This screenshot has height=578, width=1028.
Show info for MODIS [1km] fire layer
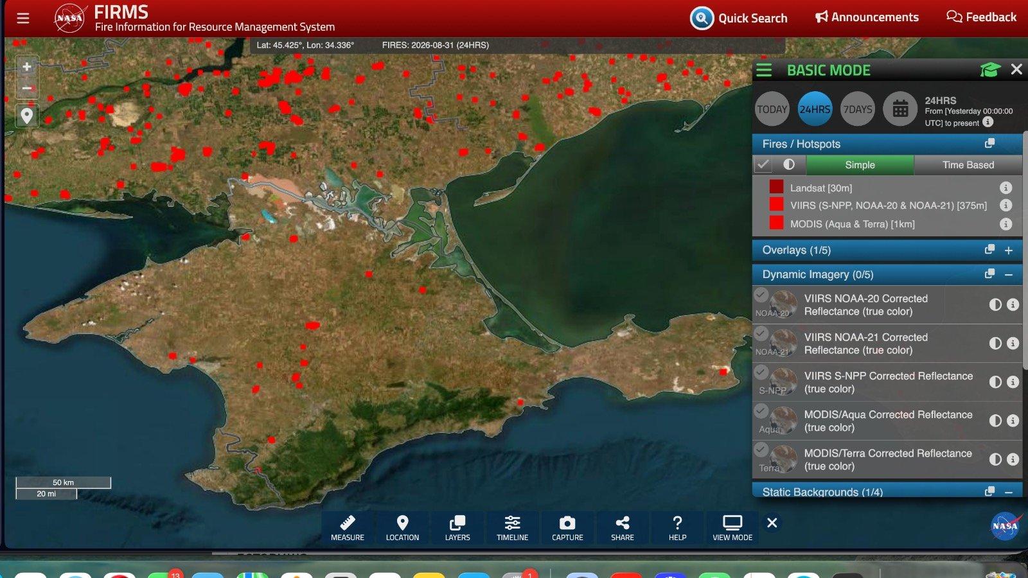[x=1006, y=224]
